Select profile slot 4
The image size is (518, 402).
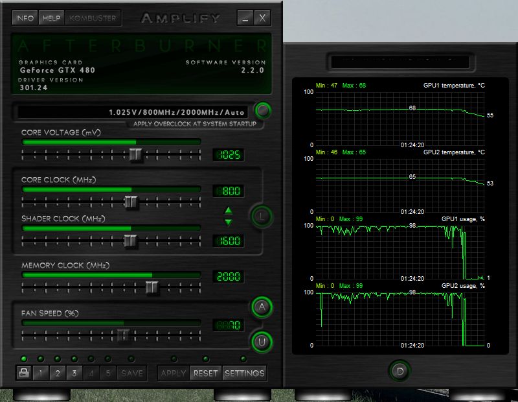click(x=91, y=373)
